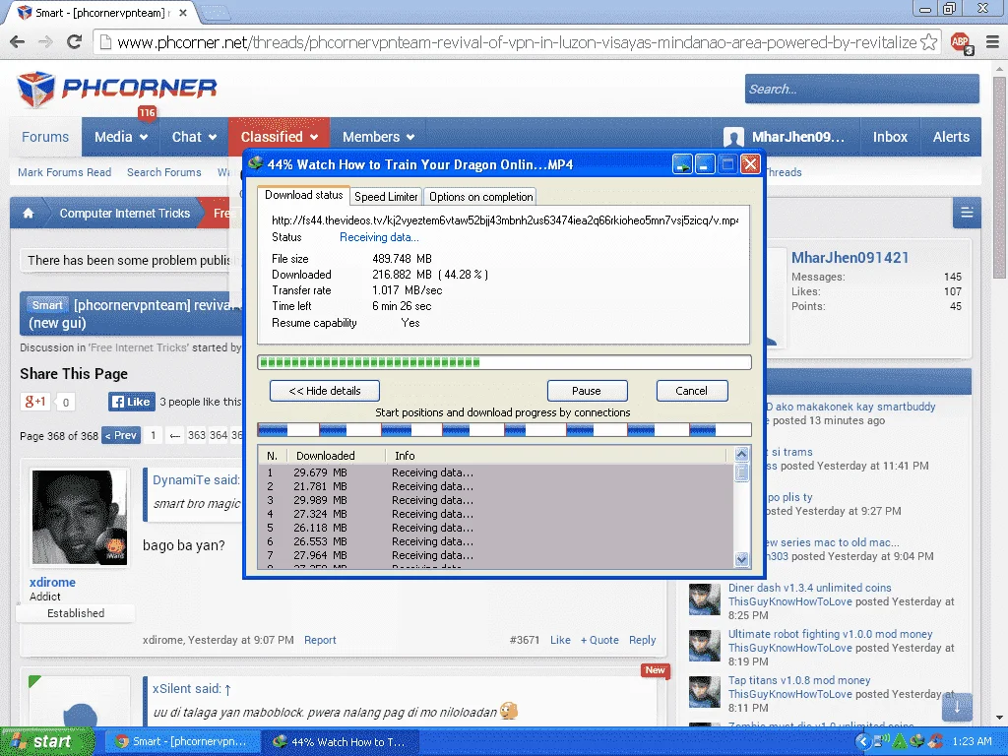
Task: Select the Download status tab
Action: click(303, 195)
